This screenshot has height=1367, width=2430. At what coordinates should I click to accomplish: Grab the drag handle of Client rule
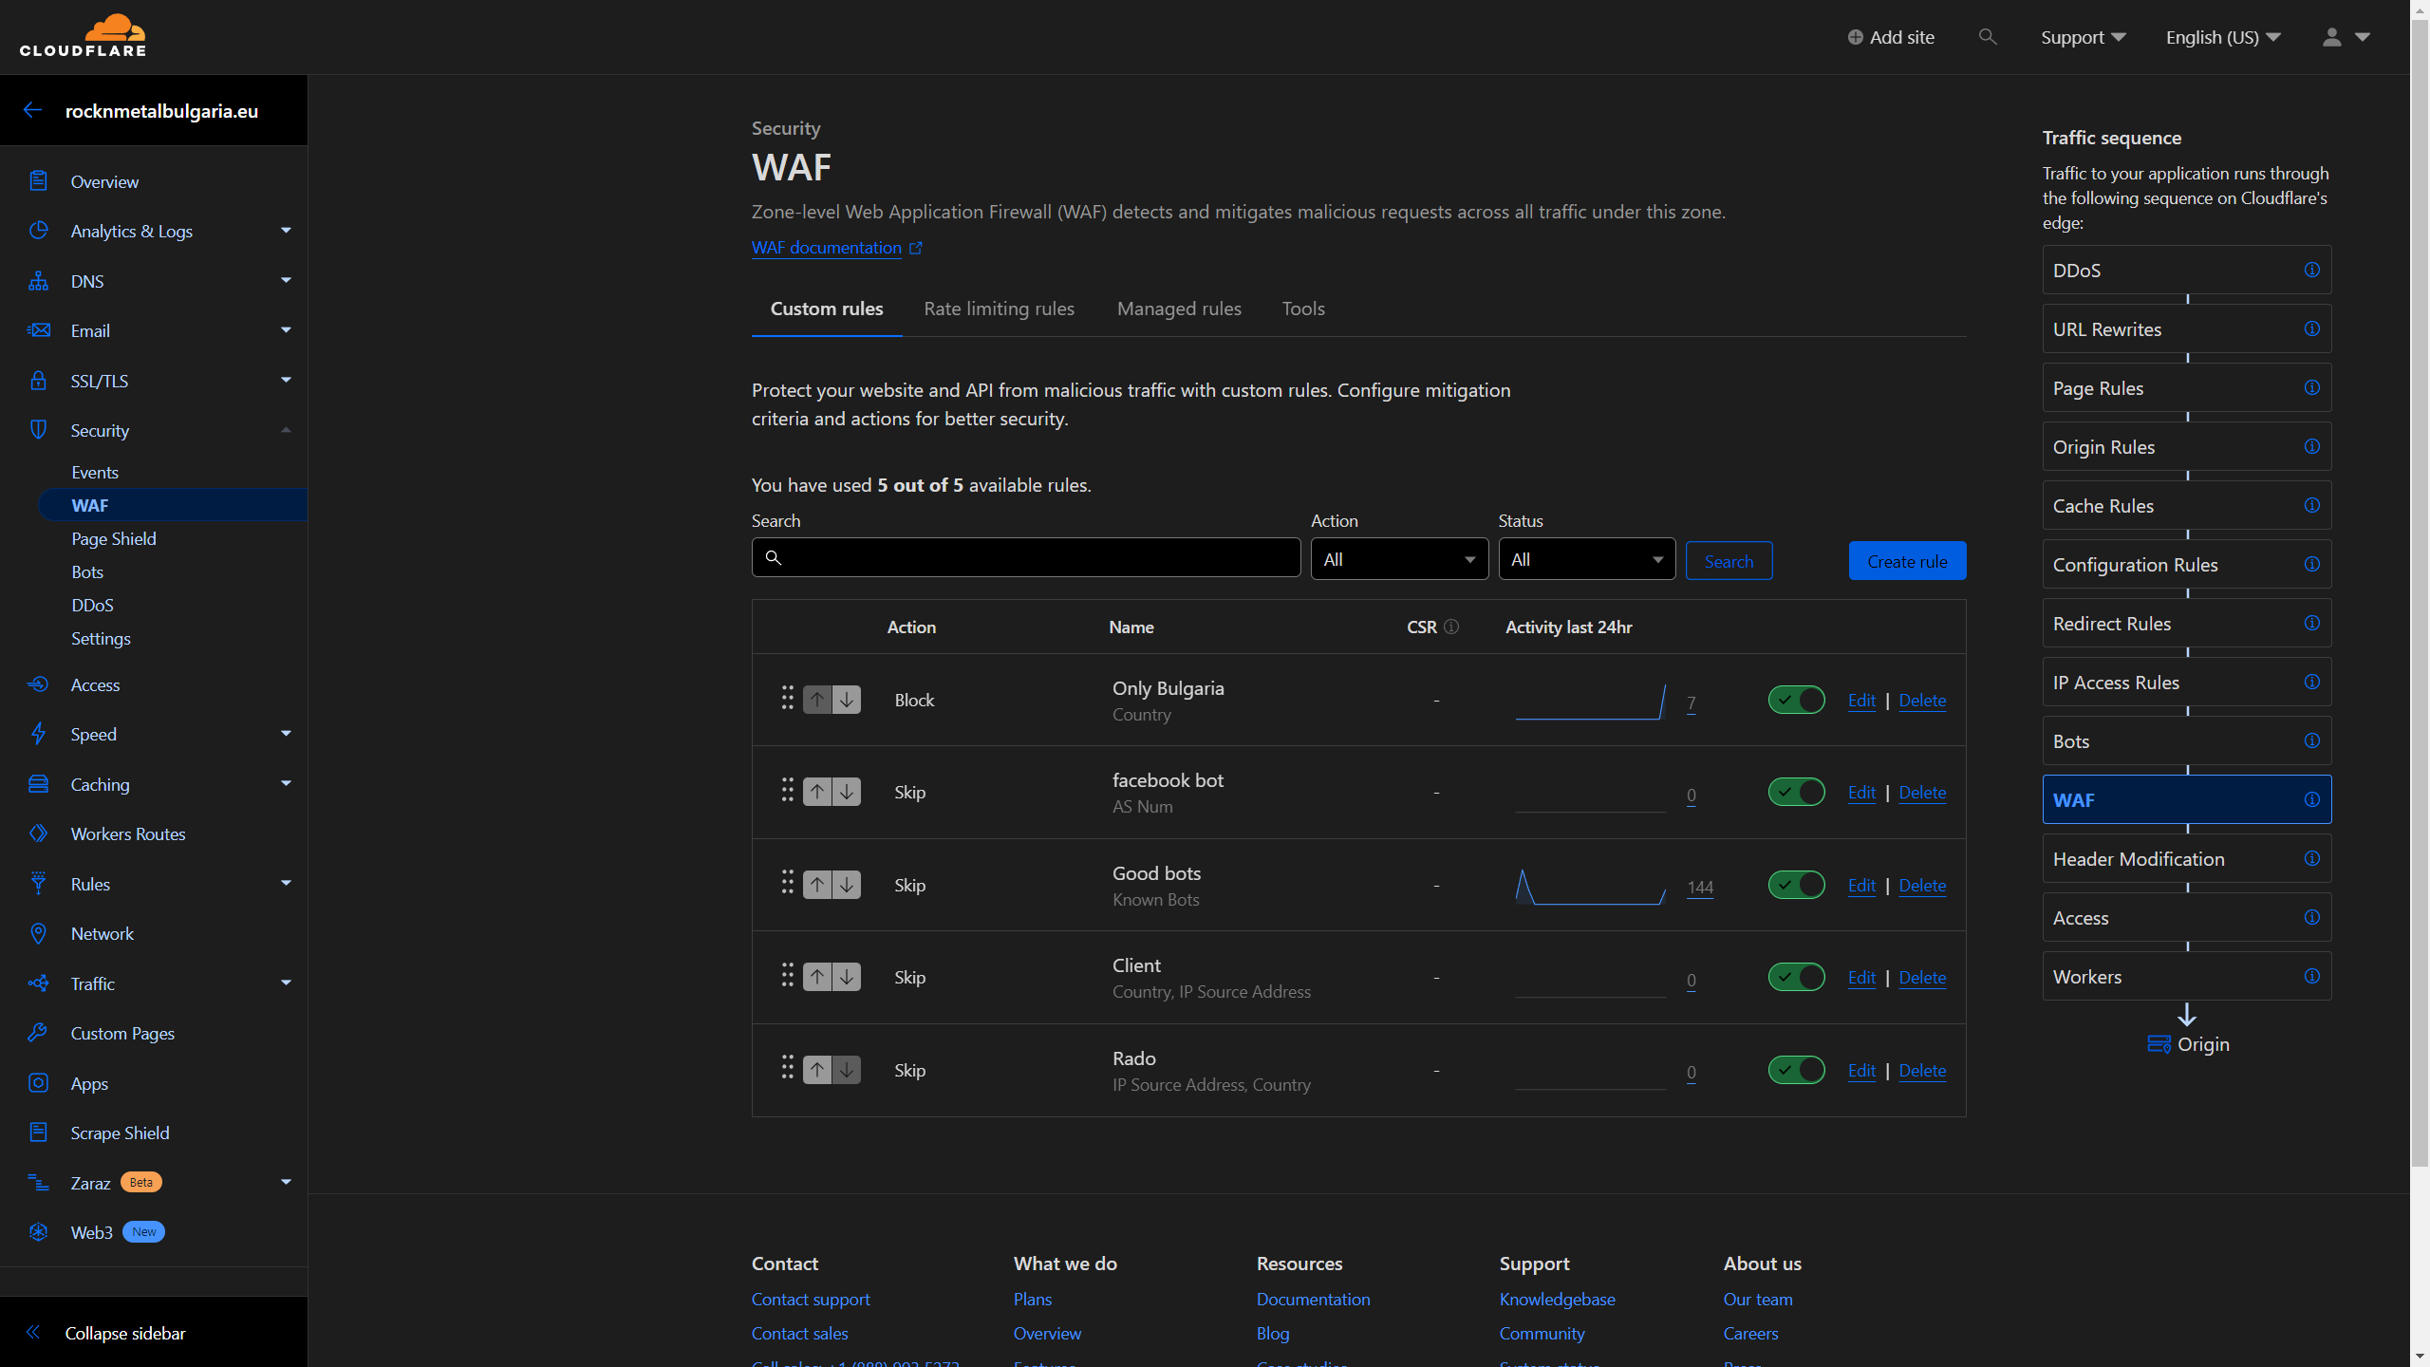[x=787, y=975]
